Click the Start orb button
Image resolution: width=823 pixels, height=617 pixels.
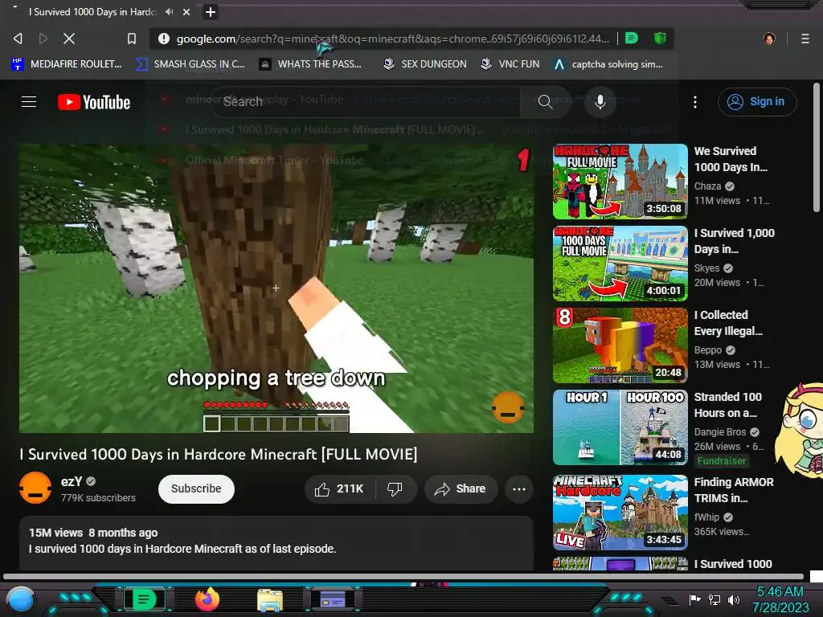pyautogui.click(x=20, y=599)
